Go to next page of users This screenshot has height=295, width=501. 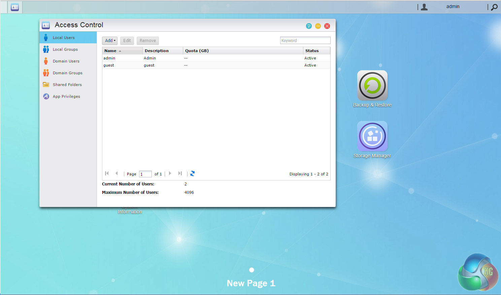coord(170,173)
